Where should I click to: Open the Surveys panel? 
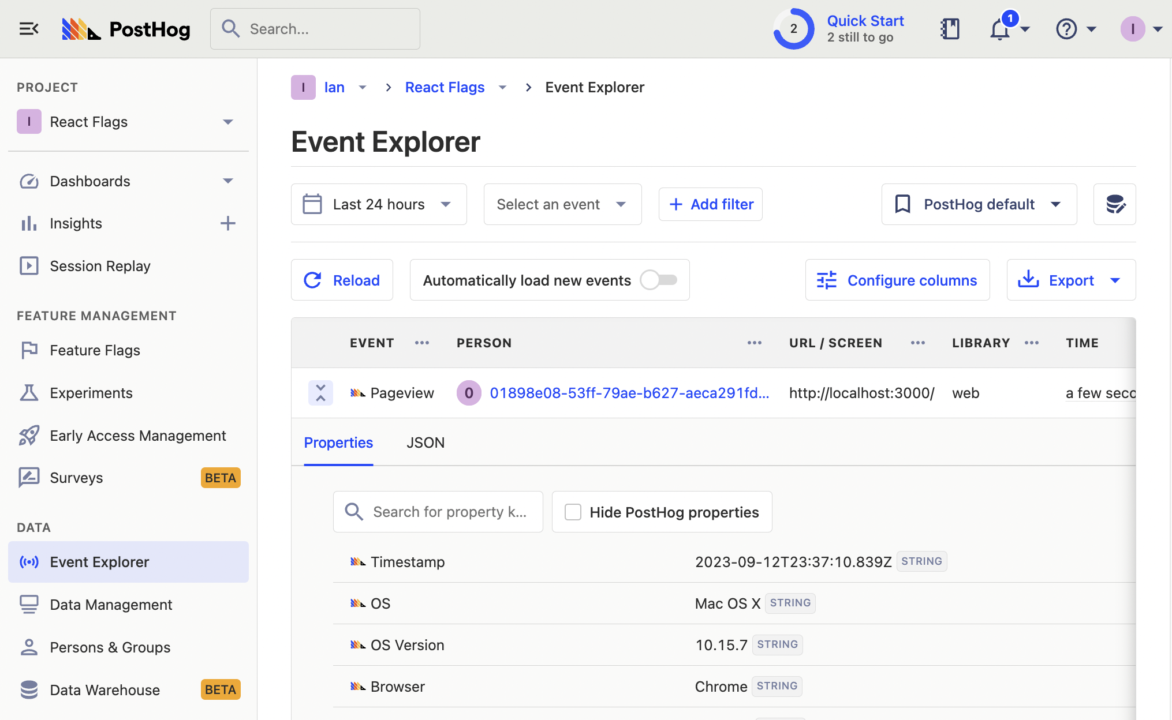76,478
